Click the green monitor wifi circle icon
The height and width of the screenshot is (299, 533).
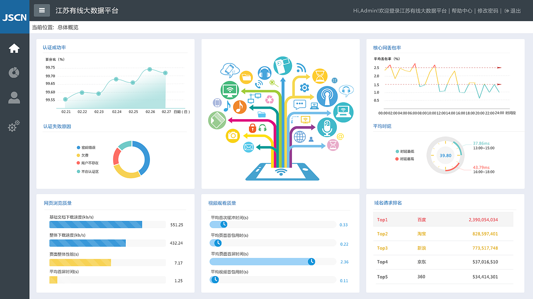coord(230,90)
